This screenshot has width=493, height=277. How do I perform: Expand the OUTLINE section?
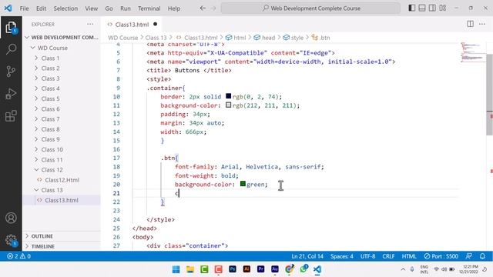pos(62,236)
